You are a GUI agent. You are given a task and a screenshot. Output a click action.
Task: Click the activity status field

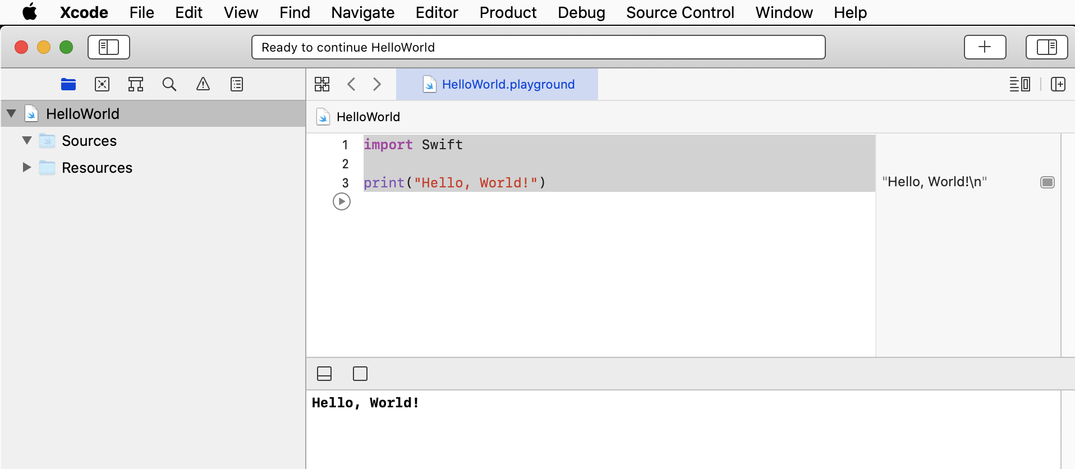539,47
